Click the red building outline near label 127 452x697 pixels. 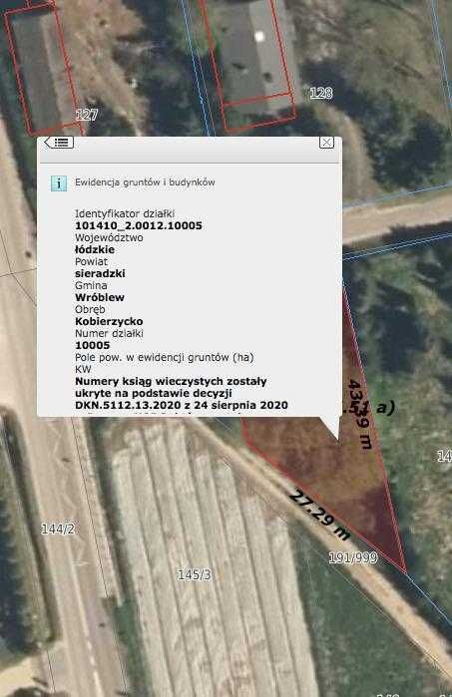(x=43, y=69)
